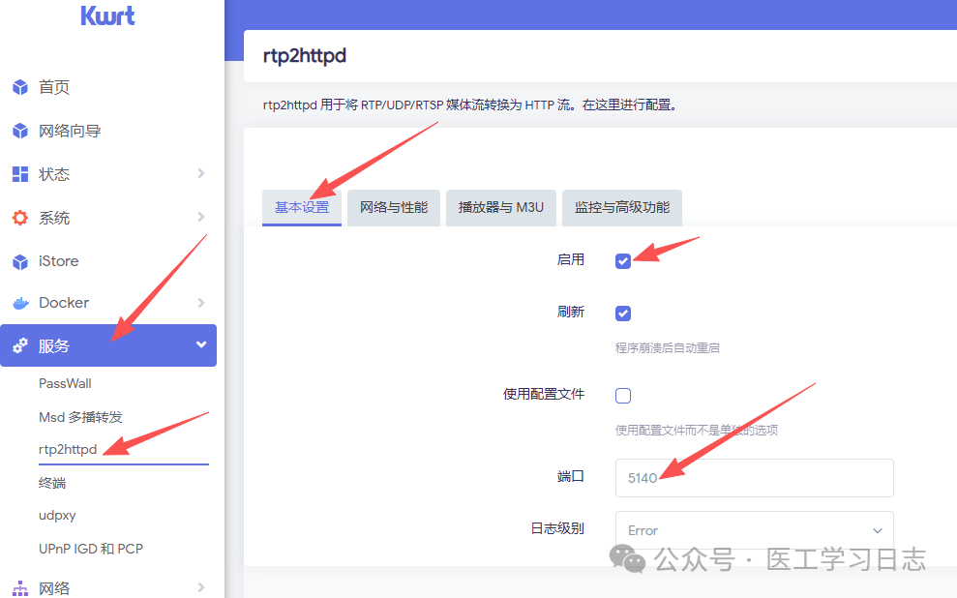Open the 日志级别 Error dropdown
The width and height of the screenshot is (957, 598).
pyautogui.click(x=754, y=530)
